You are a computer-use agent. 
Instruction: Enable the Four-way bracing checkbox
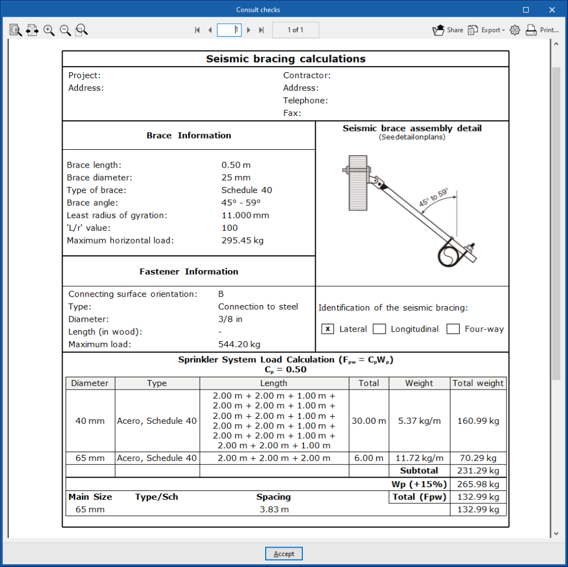pos(453,329)
